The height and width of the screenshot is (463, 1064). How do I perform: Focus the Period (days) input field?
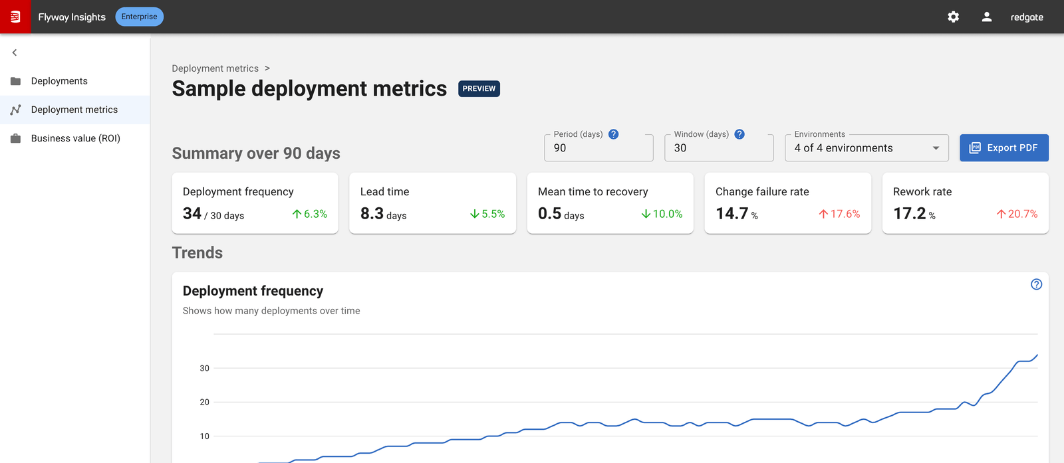click(598, 147)
